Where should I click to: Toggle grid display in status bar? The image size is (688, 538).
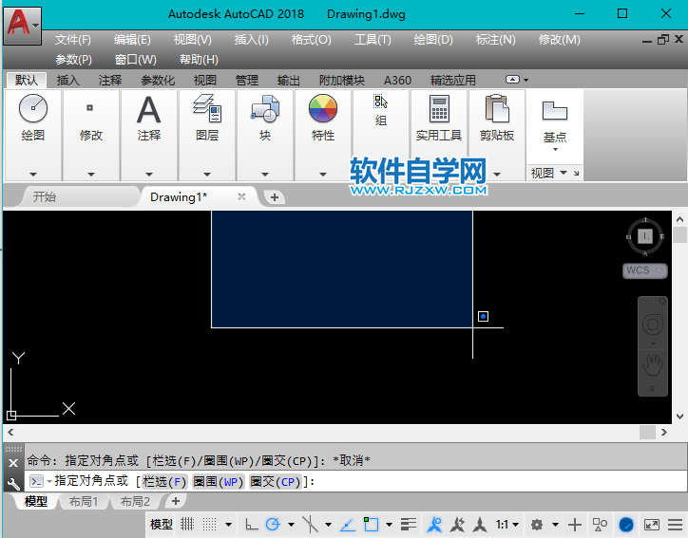click(x=187, y=524)
